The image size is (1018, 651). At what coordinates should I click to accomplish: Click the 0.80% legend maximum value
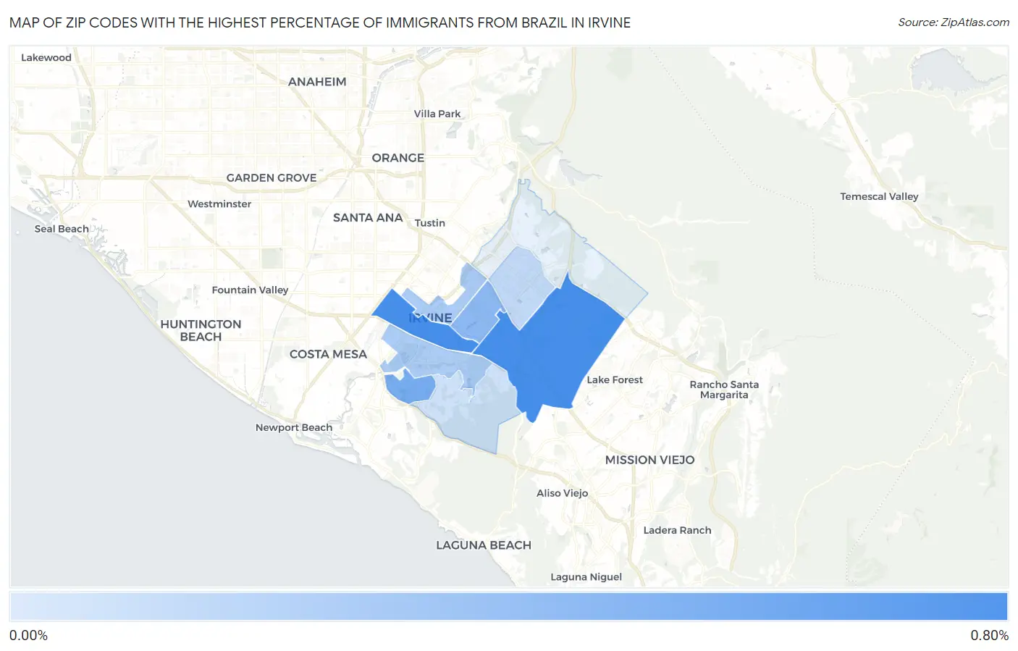(x=989, y=636)
